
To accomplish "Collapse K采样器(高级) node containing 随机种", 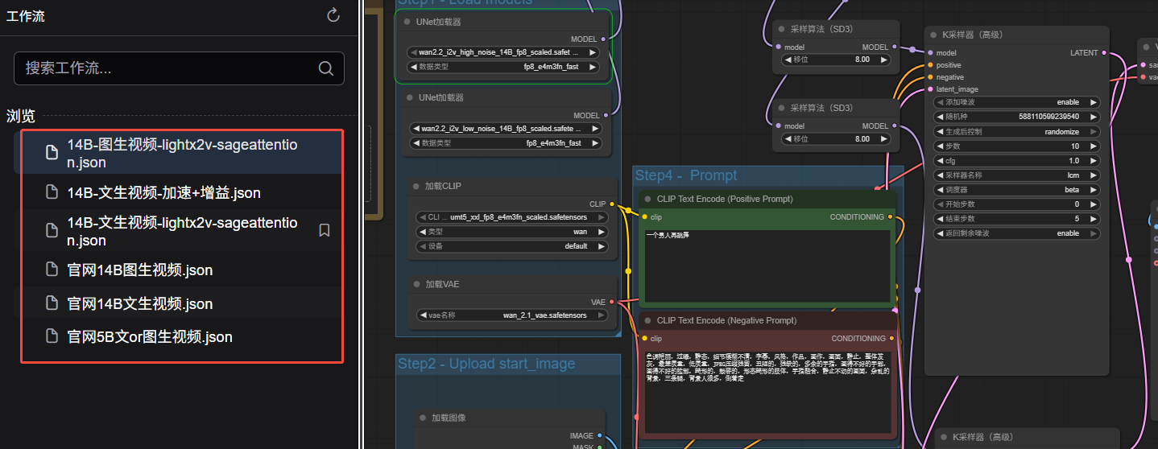I will 933,35.
